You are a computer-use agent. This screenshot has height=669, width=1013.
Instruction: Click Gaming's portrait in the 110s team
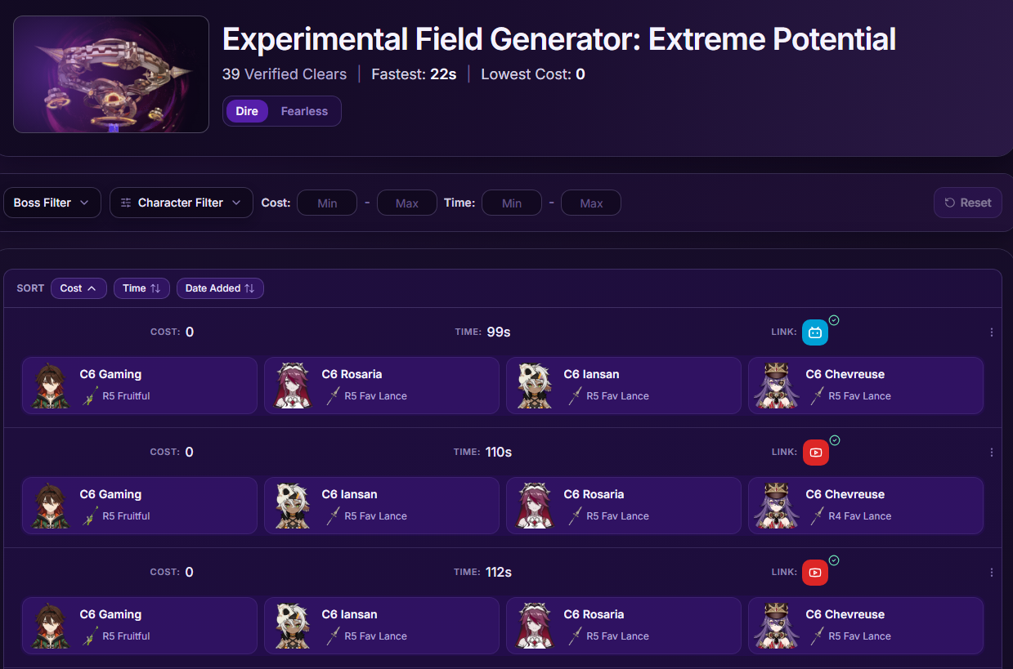point(51,506)
